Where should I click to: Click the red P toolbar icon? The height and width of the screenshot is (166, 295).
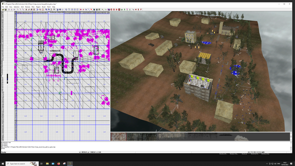(x=141, y=9)
